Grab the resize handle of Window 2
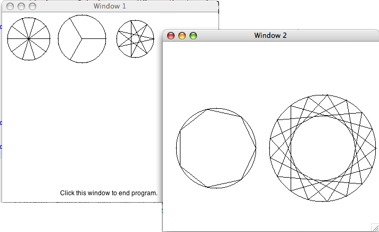The image size is (379, 232). tap(374, 228)
